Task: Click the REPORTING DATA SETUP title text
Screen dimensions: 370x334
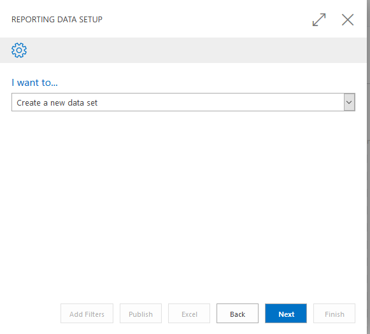Action: click(57, 20)
